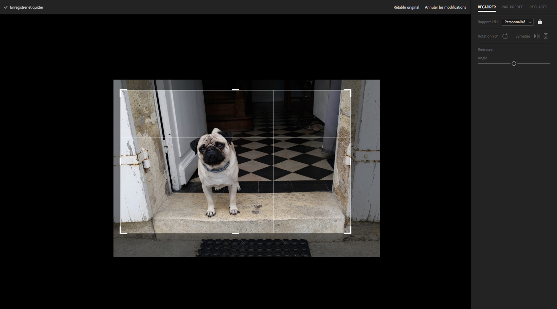Click the Angle label
Image resolution: width=557 pixels, height=309 pixels.
point(483,58)
